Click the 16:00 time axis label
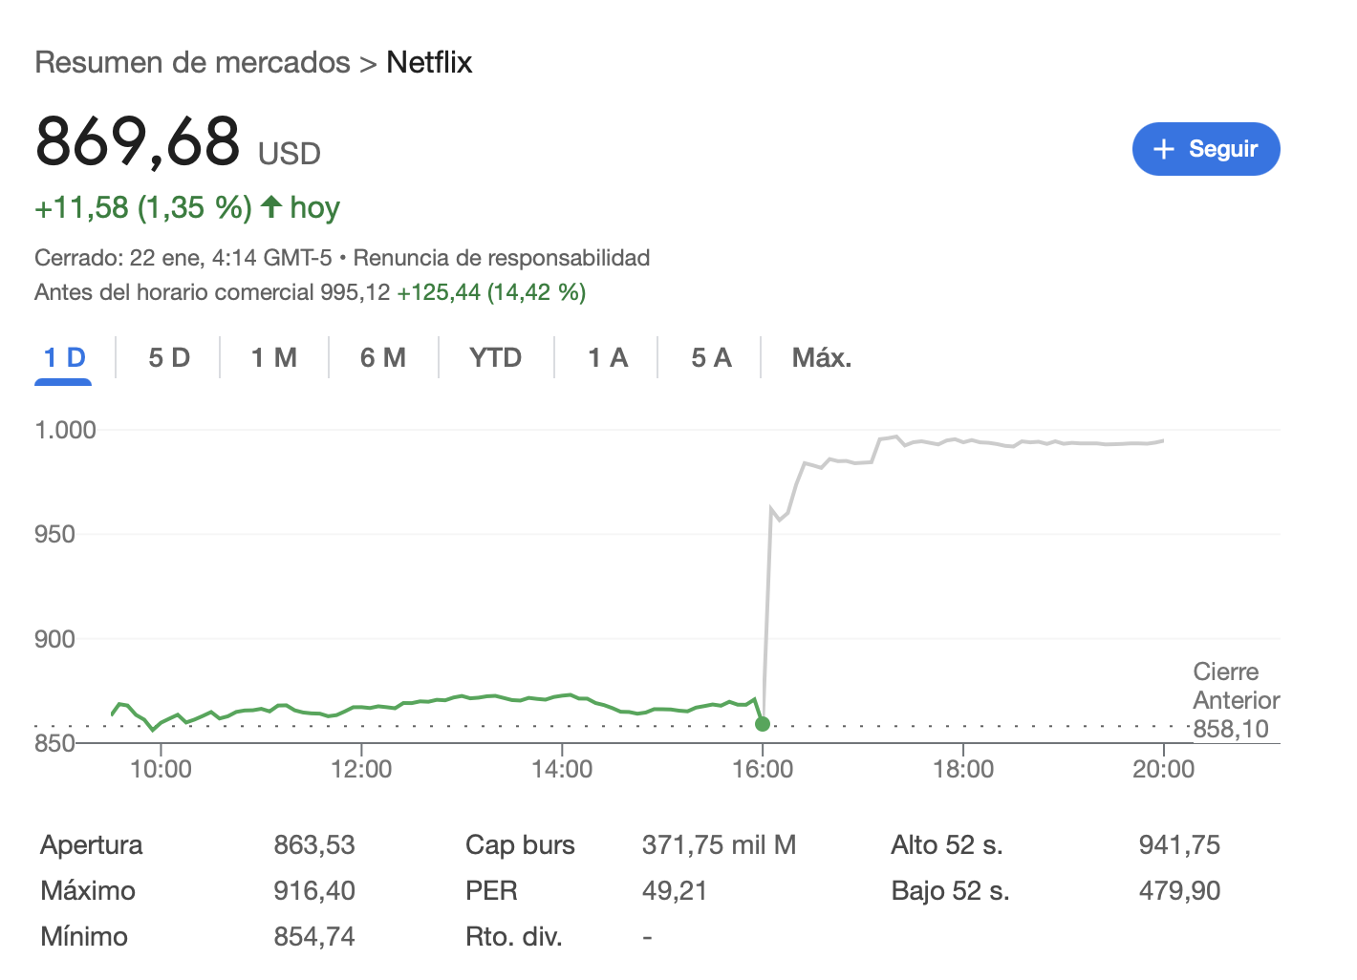The height and width of the screenshot is (980, 1357). (763, 769)
